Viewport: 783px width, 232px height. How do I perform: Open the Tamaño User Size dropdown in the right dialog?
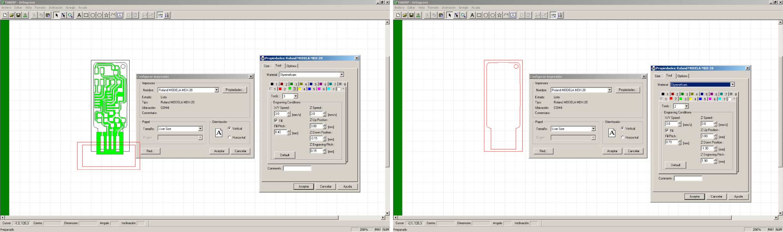point(593,129)
